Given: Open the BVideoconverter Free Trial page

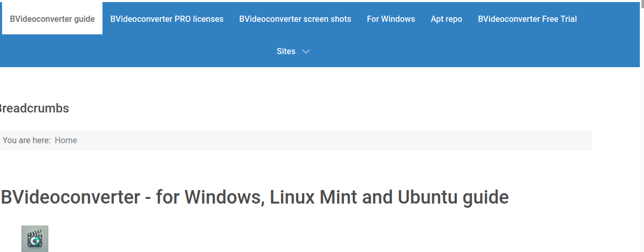Looking at the screenshot, I should click(527, 19).
